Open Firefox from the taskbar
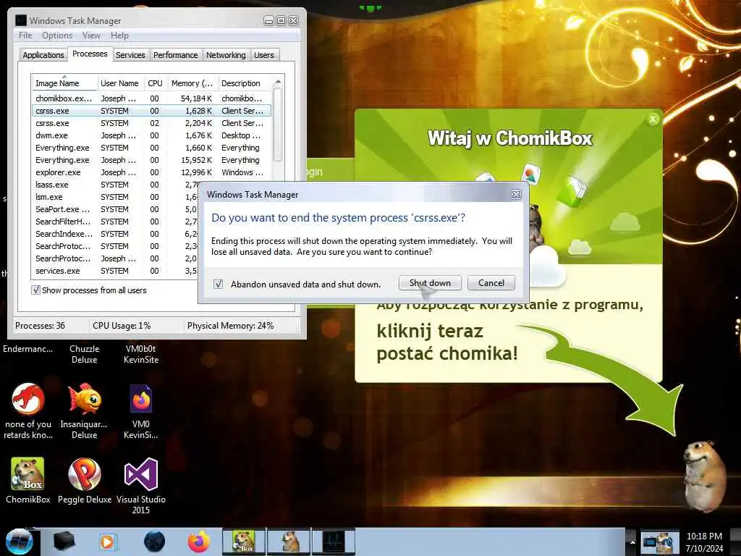This screenshot has height=556, width=741. [199, 542]
